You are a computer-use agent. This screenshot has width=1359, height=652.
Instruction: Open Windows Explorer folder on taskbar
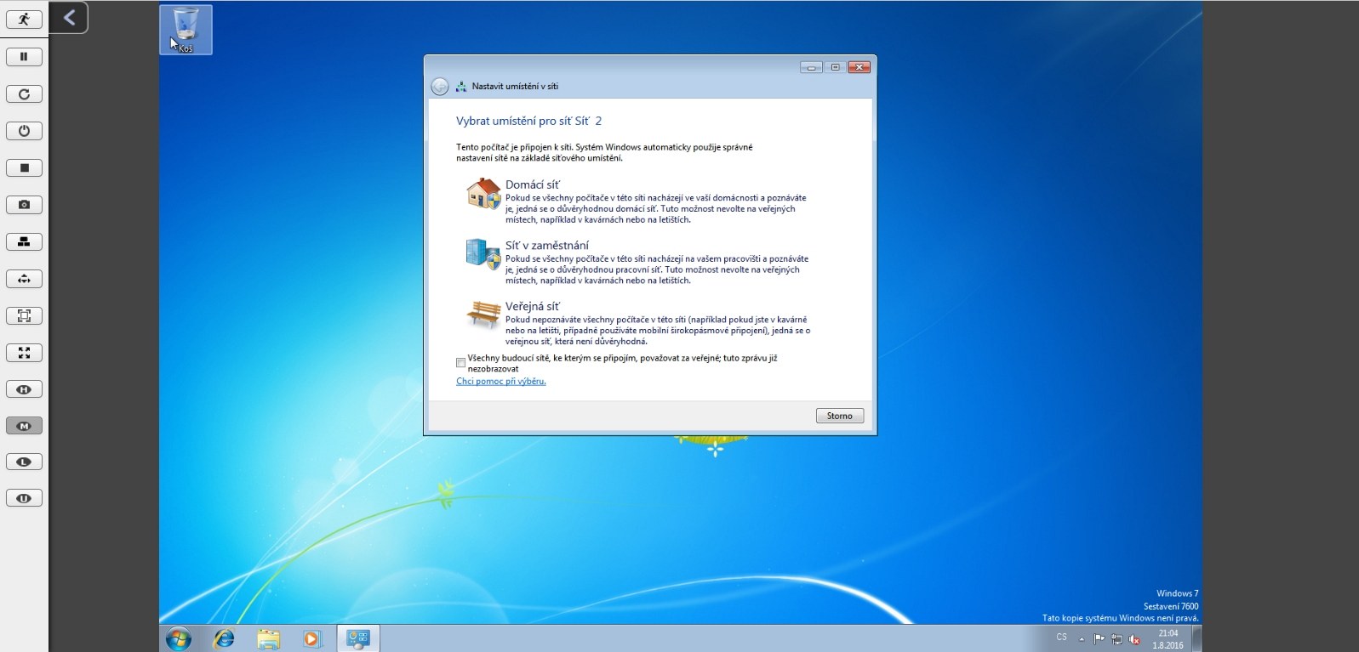(x=268, y=638)
